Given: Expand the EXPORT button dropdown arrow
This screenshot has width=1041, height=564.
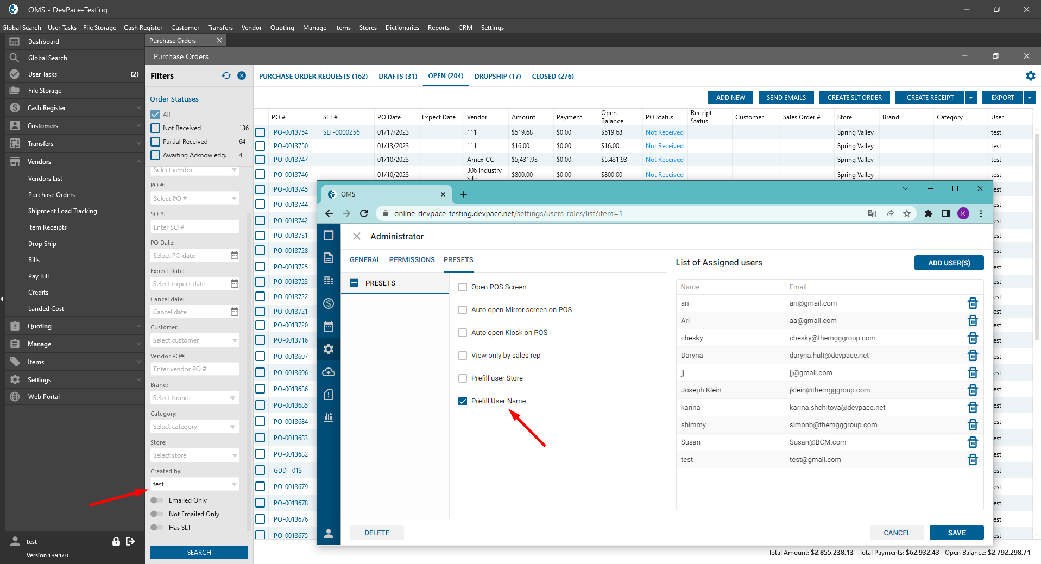Looking at the screenshot, I should click(1030, 98).
